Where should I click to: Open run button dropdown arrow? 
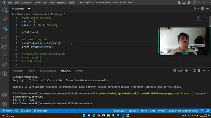tap(198, 9)
